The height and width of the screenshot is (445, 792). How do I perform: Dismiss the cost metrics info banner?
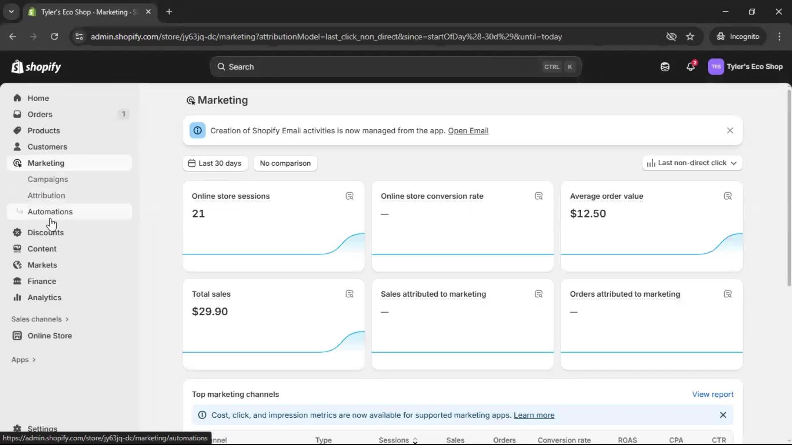click(x=723, y=415)
